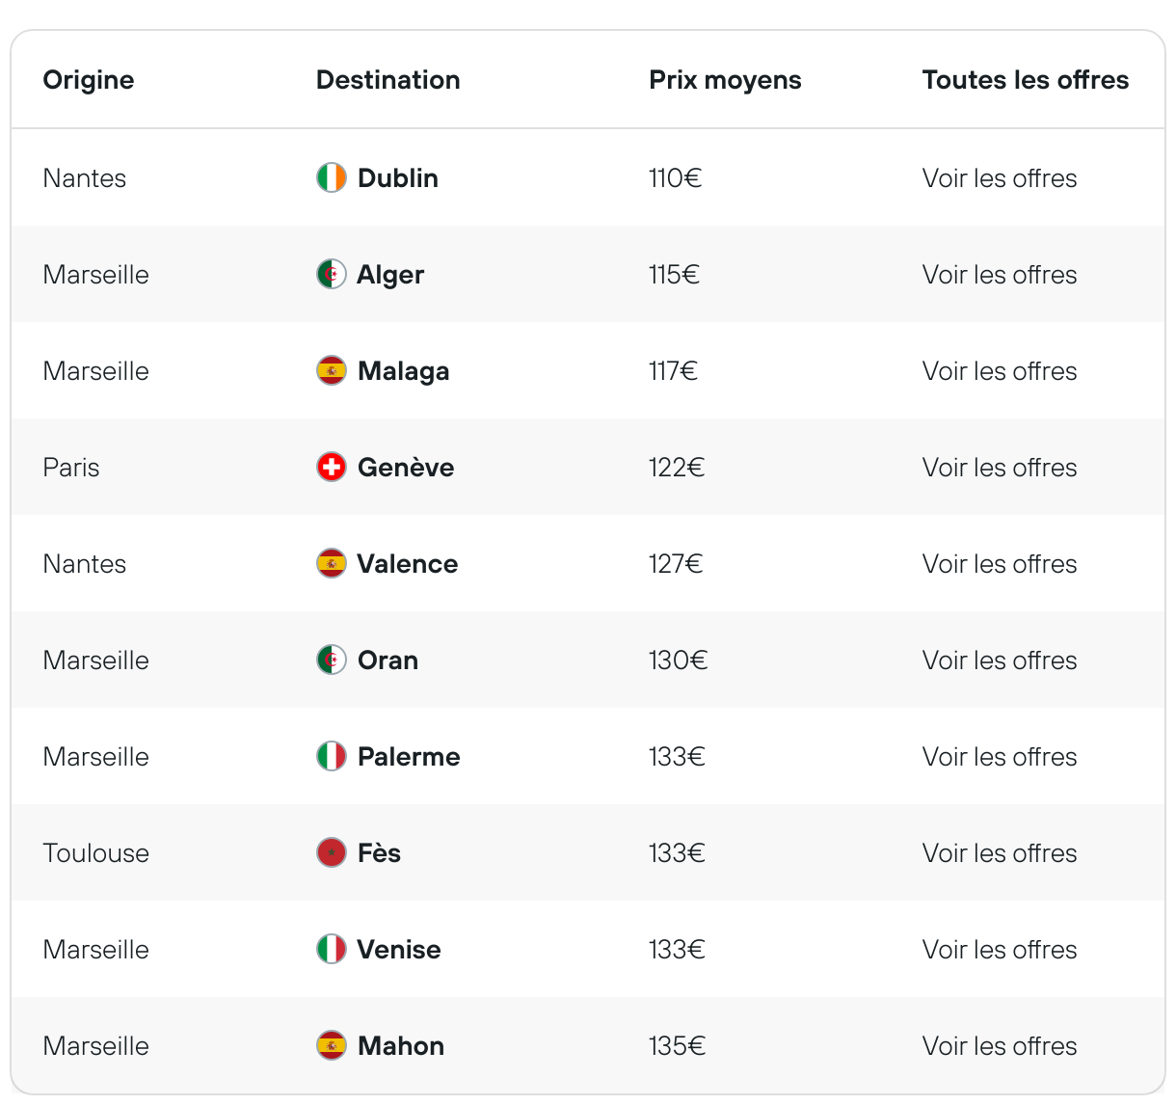The image size is (1176, 1105).
Task: Open 'Voir les offres' for Paris to Genève
Action: (1000, 468)
